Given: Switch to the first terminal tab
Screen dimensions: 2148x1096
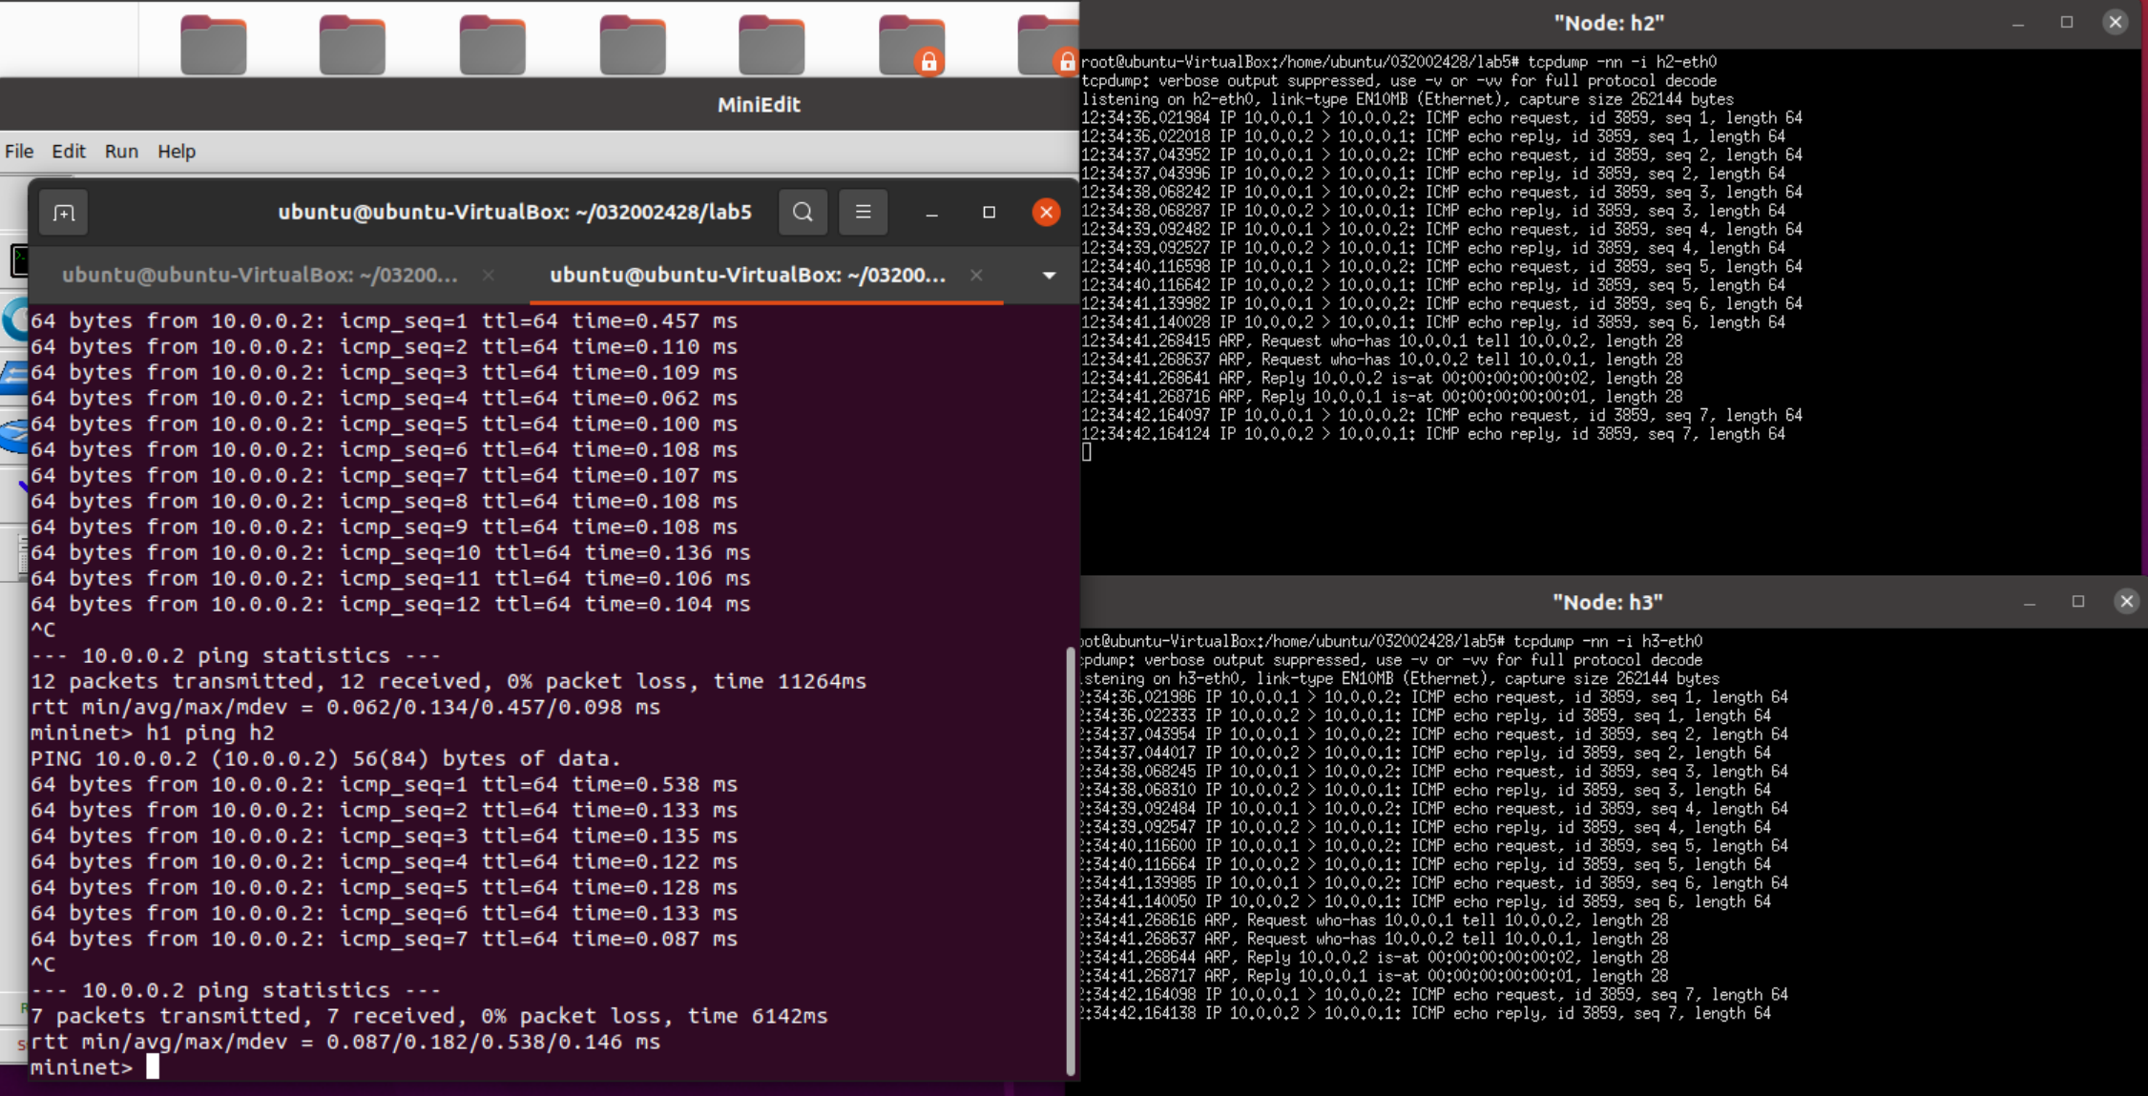Looking at the screenshot, I should [x=260, y=276].
